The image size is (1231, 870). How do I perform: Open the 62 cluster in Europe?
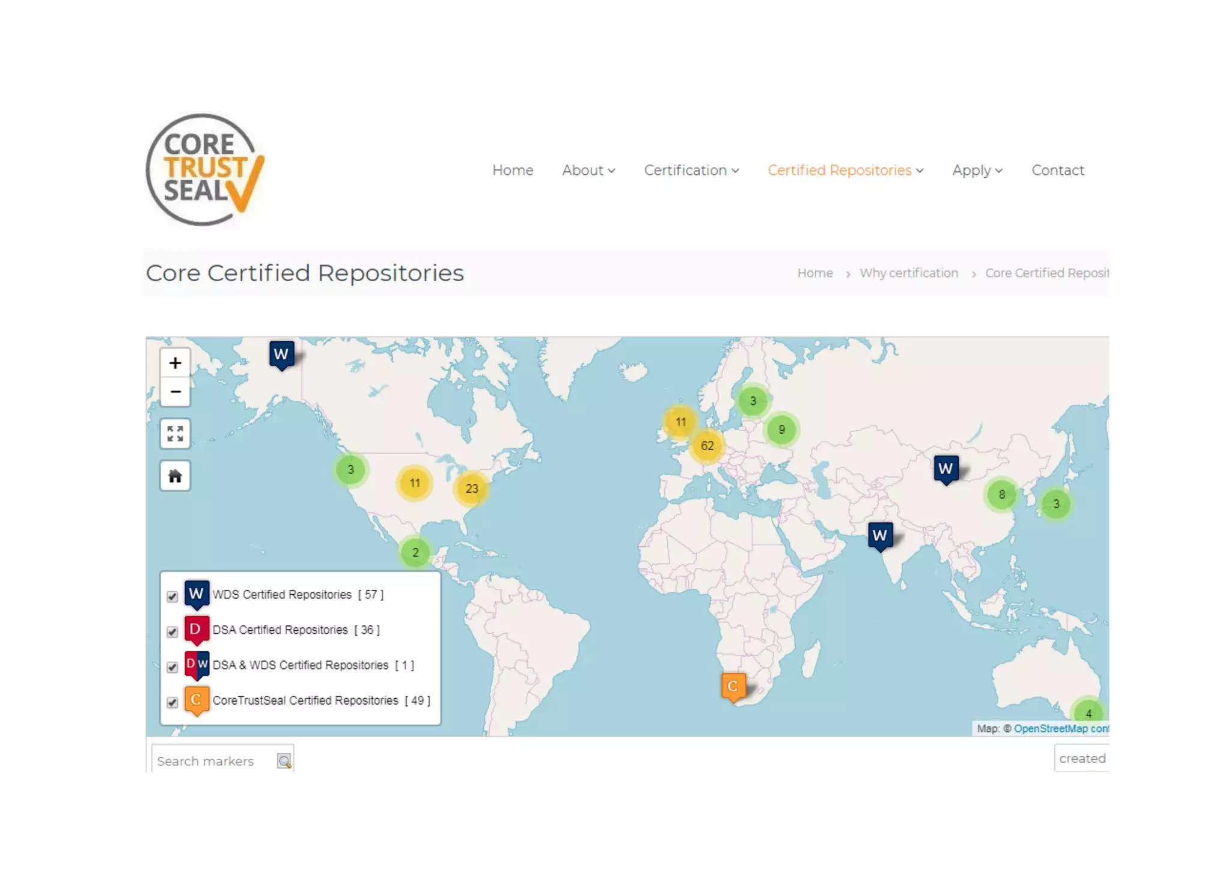tap(707, 446)
